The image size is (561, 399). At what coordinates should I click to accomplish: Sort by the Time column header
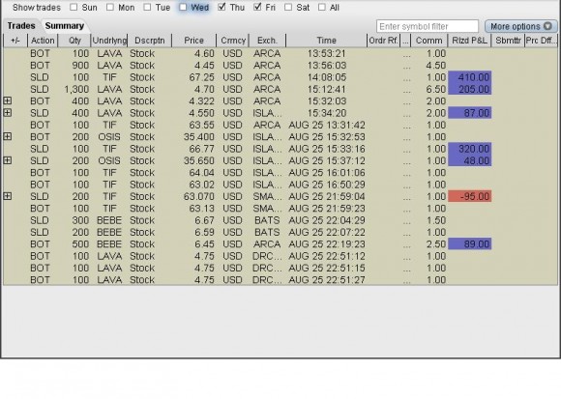pyautogui.click(x=326, y=41)
